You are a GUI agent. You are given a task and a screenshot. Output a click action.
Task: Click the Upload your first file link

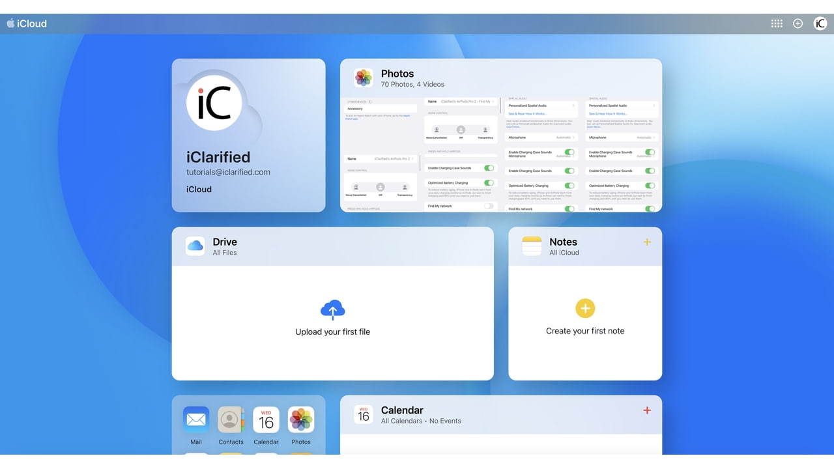pyautogui.click(x=332, y=330)
